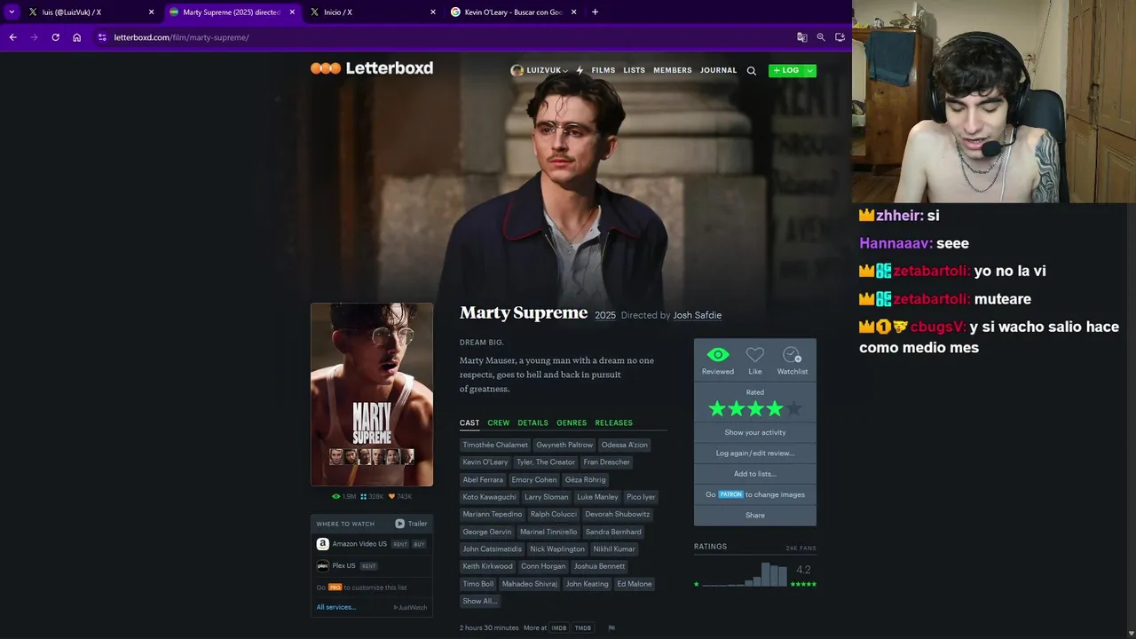1136x639 pixels.
Task: Set rating to five stars
Action: click(x=793, y=409)
